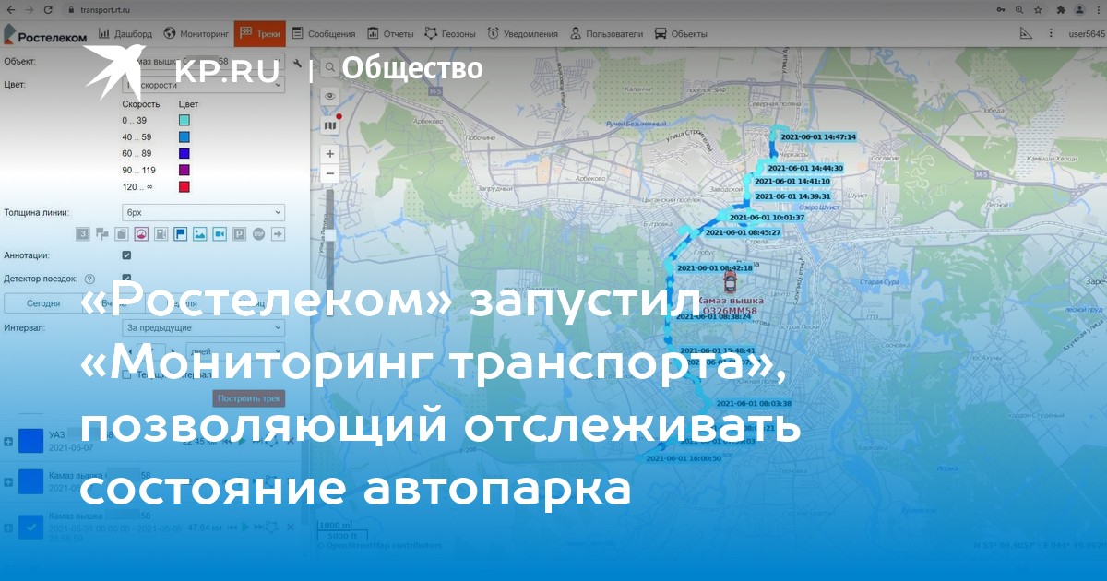Open the 'дней' units dropdown
This screenshot has height=581, width=1107.
234,350
